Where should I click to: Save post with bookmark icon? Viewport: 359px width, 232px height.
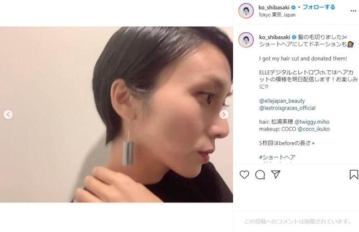point(354,175)
